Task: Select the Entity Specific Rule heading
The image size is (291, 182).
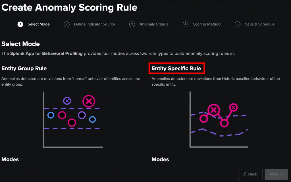Action: tap(176, 69)
